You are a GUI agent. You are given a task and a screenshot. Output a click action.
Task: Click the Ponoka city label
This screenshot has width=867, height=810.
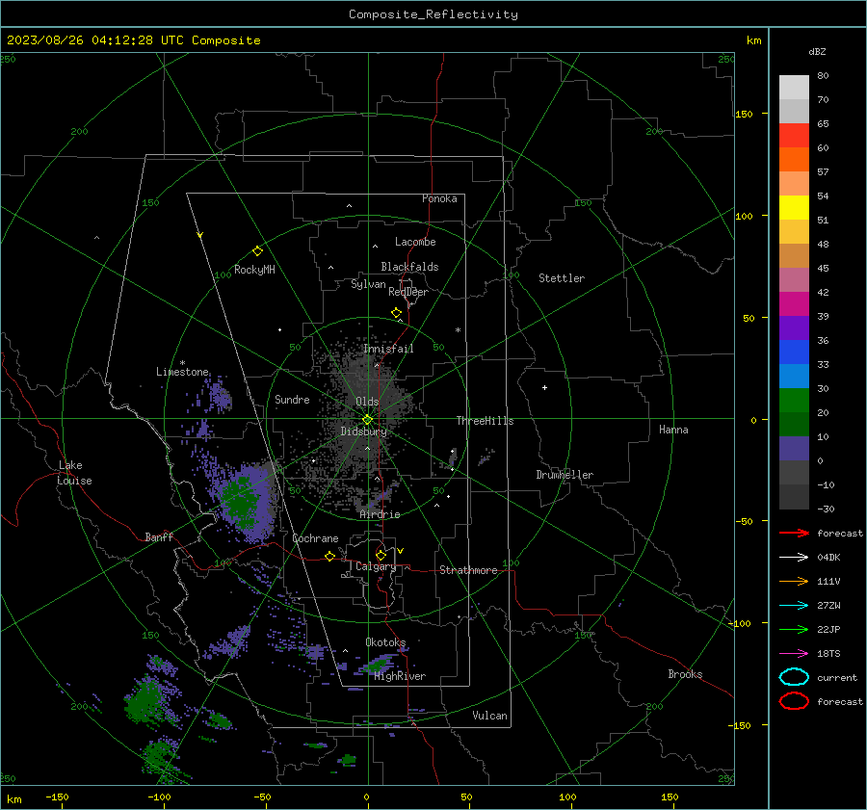pos(439,198)
